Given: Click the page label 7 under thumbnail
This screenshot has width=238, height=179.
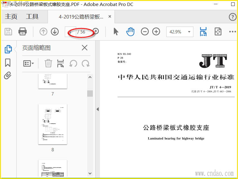Looking at the screenshot, I should tap(53, 94).
